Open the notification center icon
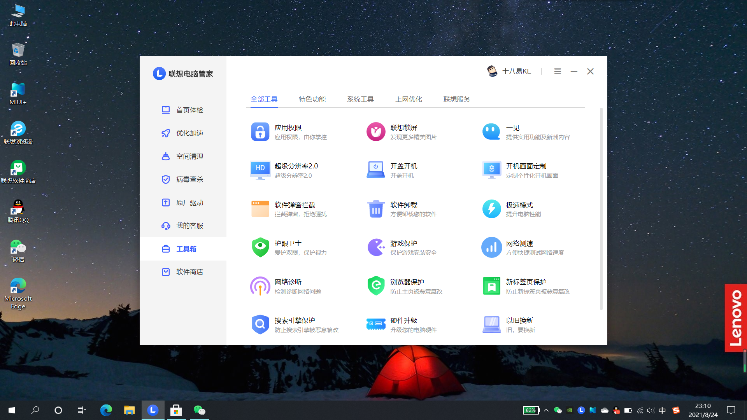 coord(731,410)
